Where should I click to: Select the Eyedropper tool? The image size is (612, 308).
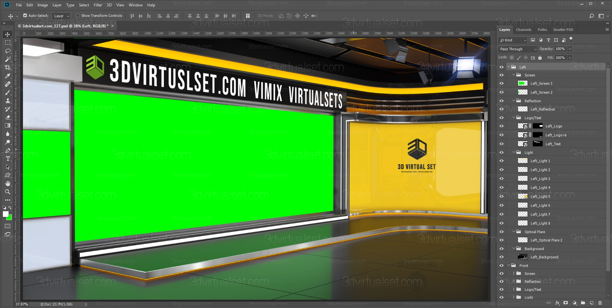8,76
